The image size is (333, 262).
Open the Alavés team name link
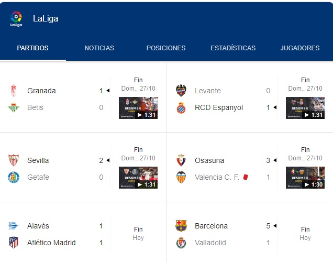point(38,226)
